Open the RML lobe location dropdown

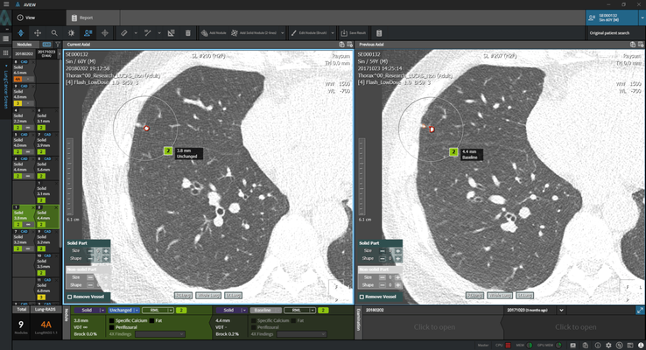point(158,310)
